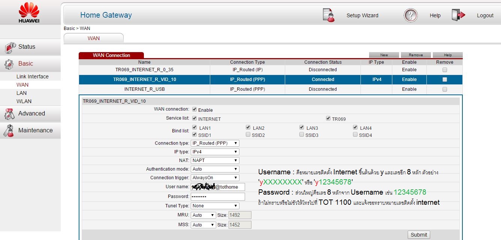Screen dimensions: 501x240
Task: Expand the NAT dropdown
Action: coord(215,160)
